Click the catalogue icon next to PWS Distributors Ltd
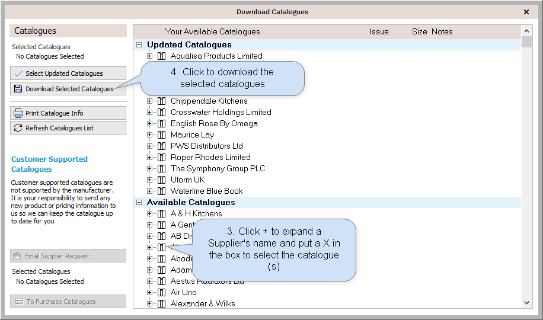 coord(161,146)
